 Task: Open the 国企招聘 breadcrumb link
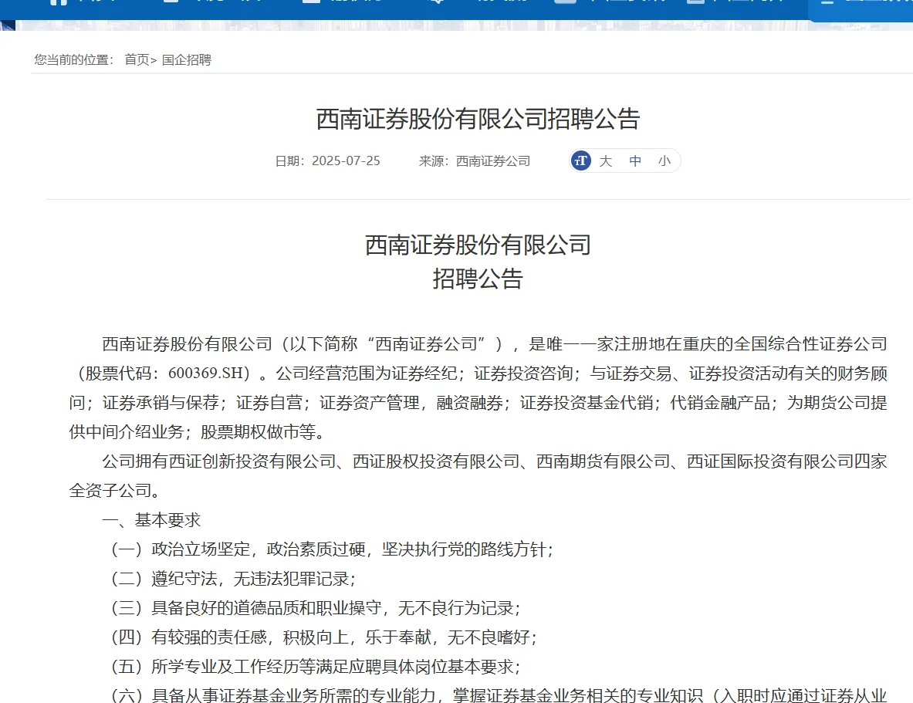point(186,60)
